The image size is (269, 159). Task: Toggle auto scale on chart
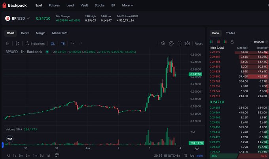pyautogui.click(x=200, y=155)
